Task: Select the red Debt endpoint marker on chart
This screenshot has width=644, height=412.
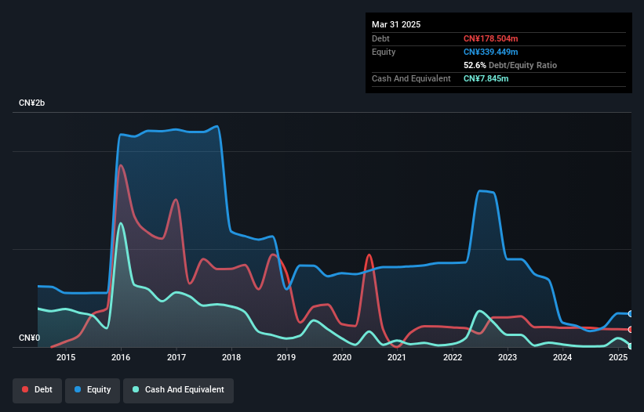Action: click(x=631, y=330)
